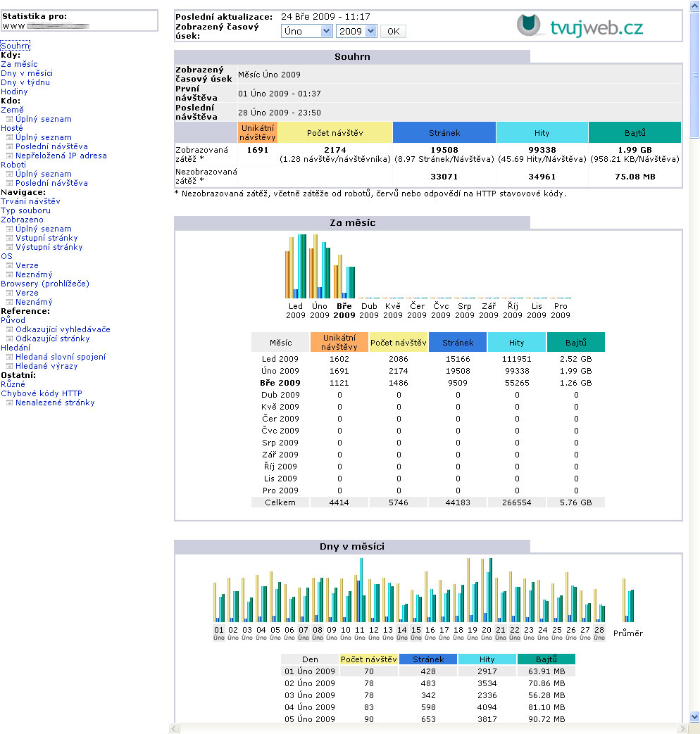Click the icon next to Vstupní stránky
700x734 pixels.
10,239
